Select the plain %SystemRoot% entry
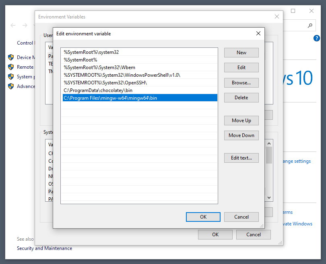The height and width of the screenshot is (264, 326). pos(140,60)
